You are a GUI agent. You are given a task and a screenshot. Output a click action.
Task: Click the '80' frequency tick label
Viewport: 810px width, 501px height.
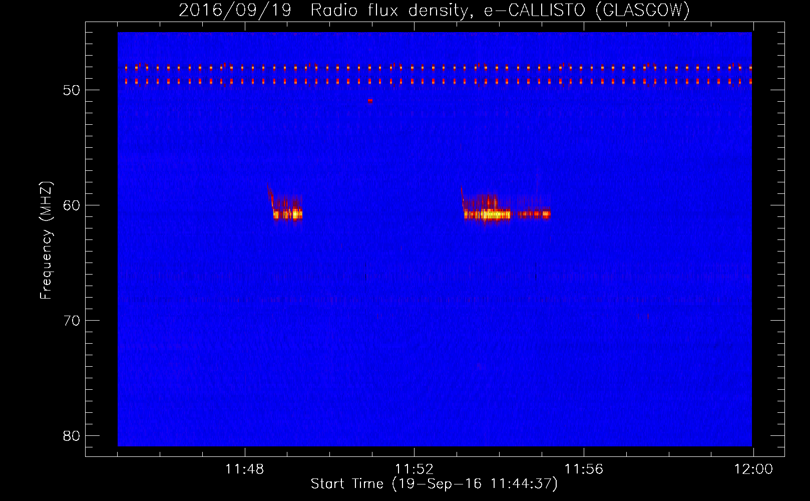pyautogui.click(x=72, y=436)
